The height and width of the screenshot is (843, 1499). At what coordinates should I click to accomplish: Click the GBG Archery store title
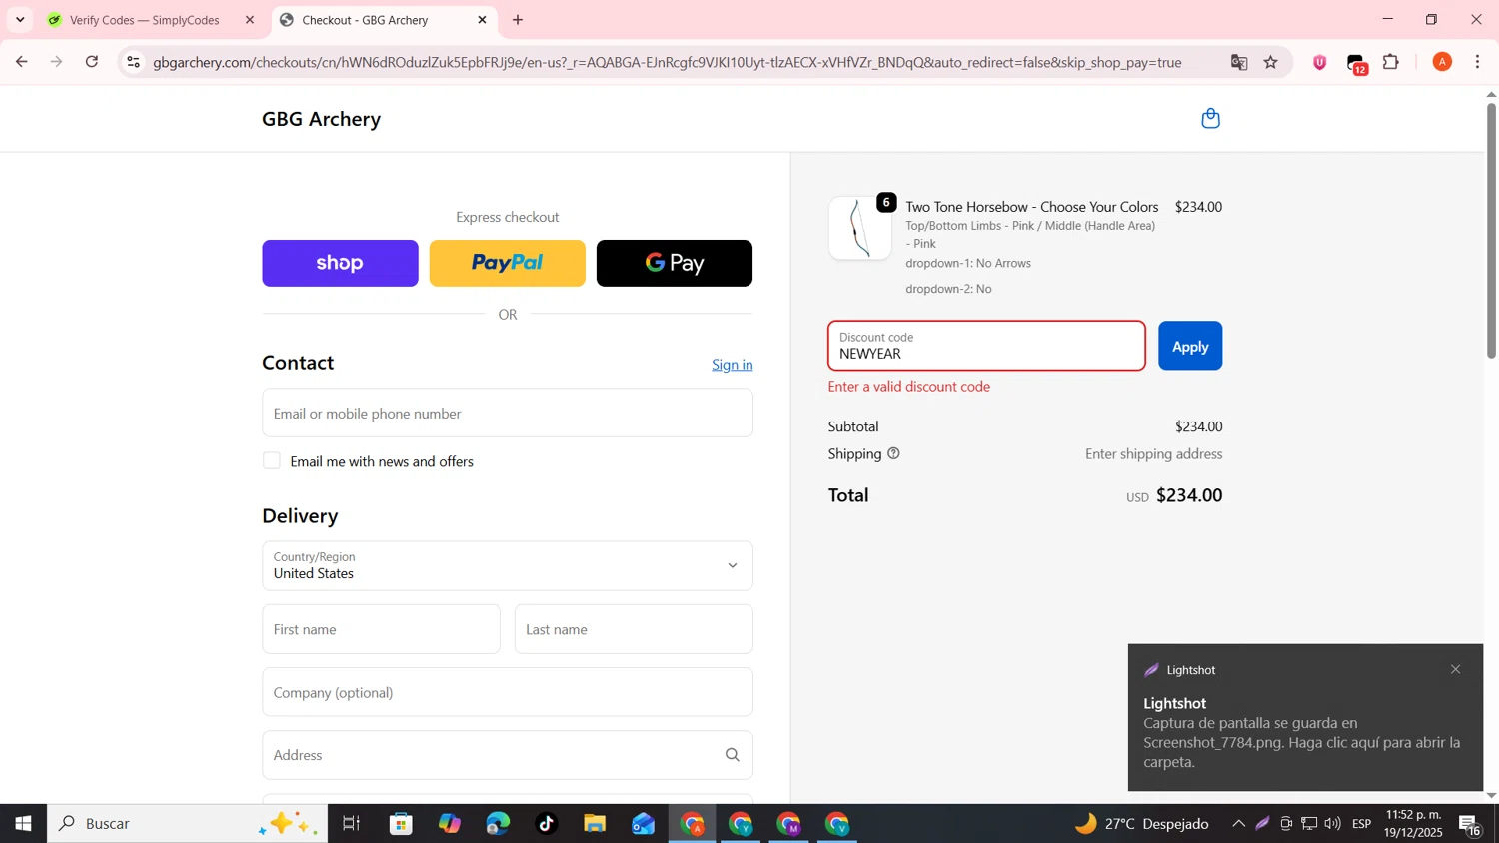click(x=321, y=119)
